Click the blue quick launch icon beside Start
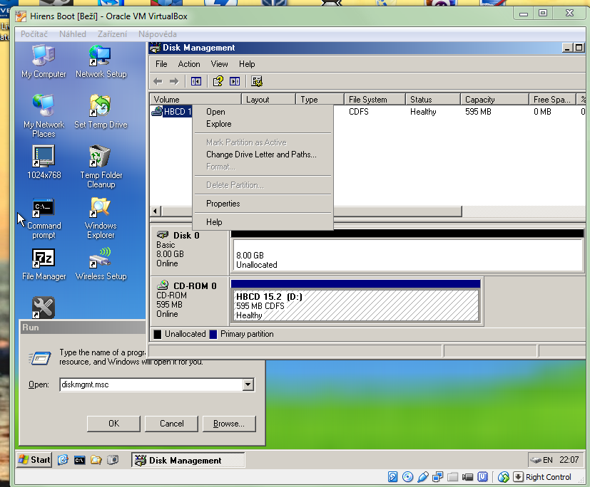The image size is (590, 487). point(63,460)
